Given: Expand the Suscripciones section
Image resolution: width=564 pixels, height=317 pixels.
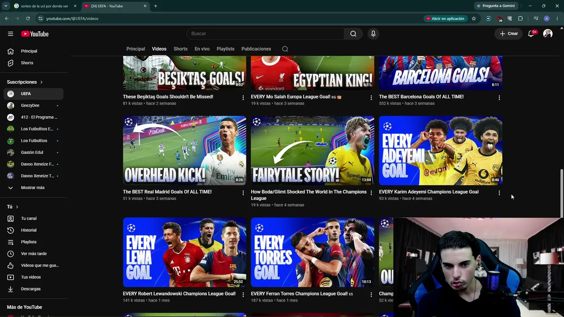Looking at the screenshot, I should pos(25,82).
